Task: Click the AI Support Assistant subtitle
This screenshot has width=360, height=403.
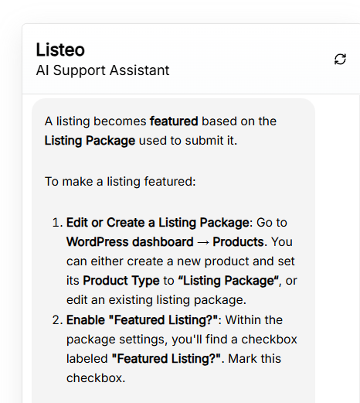Action: pos(103,70)
